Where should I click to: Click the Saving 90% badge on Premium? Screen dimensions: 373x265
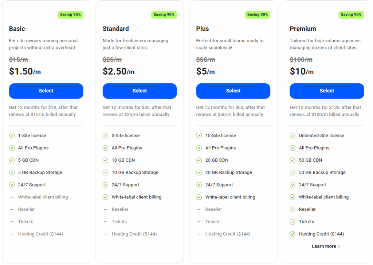(x=351, y=15)
